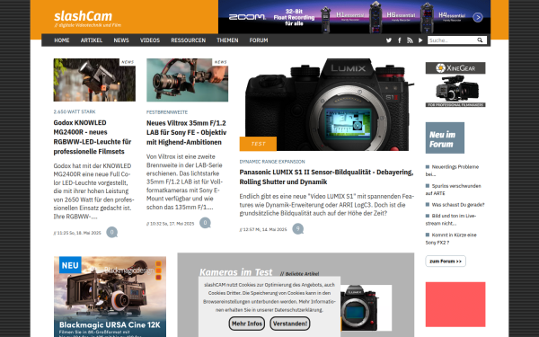Image resolution: width=539 pixels, height=337 pixels.
Task: Open forum thread Kommt in Kürze eine Sony FX2
Action: [451, 239]
